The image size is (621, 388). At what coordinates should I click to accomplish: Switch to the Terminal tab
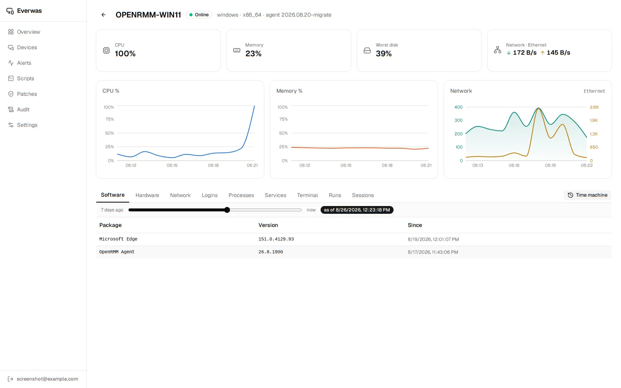tap(307, 195)
